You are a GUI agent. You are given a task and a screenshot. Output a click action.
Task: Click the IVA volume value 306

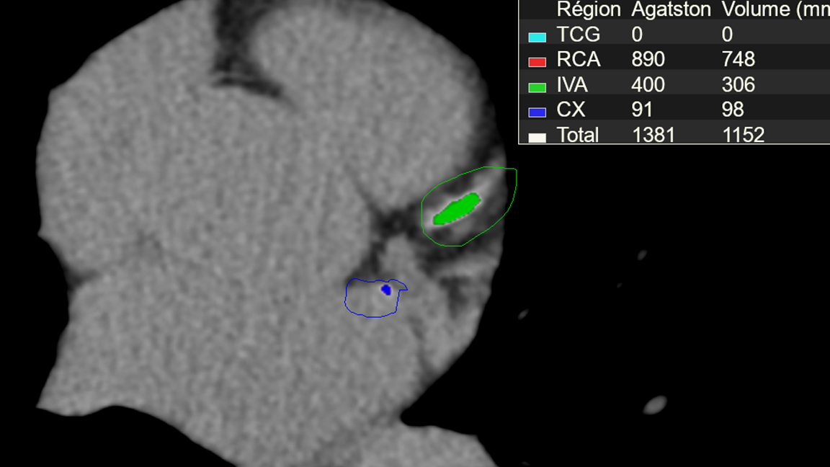click(x=738, y=85)
